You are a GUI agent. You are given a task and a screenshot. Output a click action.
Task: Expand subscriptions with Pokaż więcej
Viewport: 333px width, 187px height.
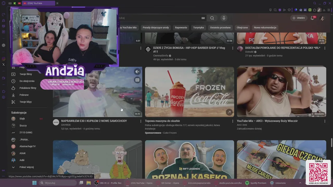click(27, 167)
